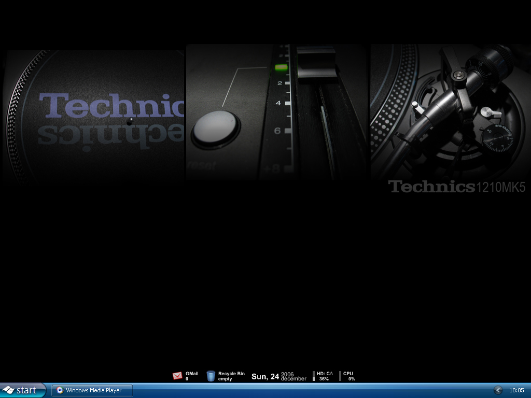Click the Windows Media Player icon in taskbar
This screenshot has width=531, height=398.
pyautogui.click(x=60, y=390)
